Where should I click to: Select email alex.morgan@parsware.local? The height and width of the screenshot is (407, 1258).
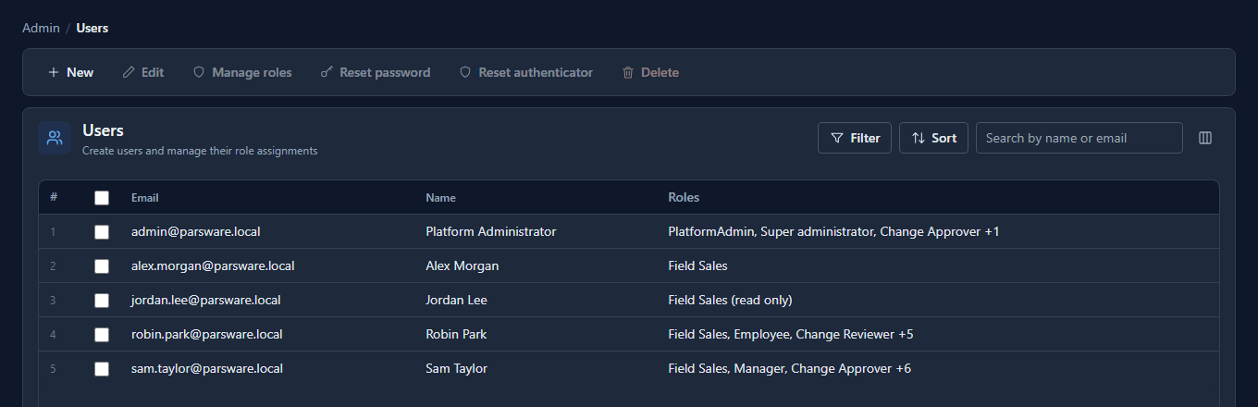click(x=213, y=265)
